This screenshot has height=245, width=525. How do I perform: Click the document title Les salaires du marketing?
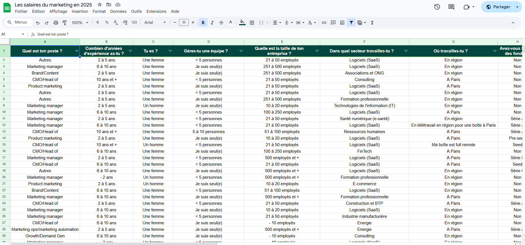[x=53, y=5]
